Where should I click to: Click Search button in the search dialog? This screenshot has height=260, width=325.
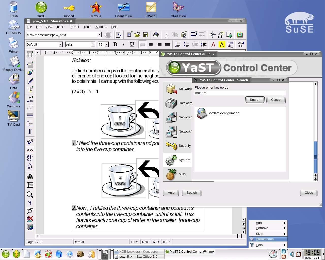tap(255, 100)
